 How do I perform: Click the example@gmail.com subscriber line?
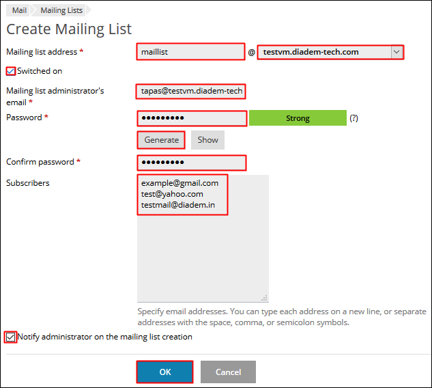click(x=179, y=183)
